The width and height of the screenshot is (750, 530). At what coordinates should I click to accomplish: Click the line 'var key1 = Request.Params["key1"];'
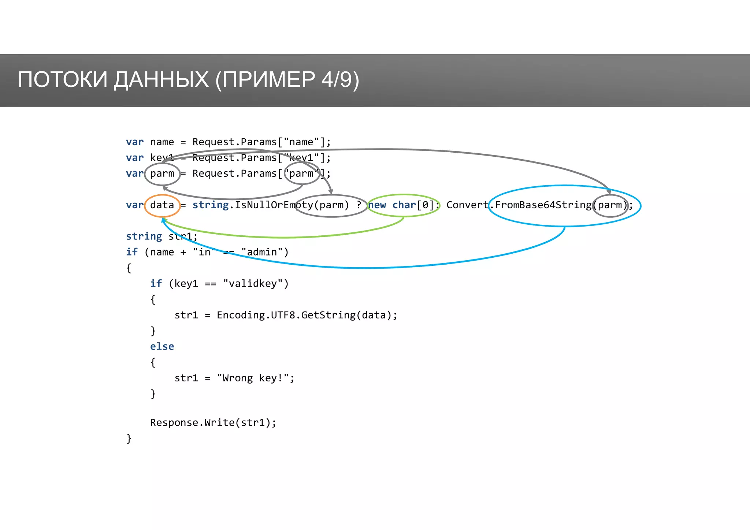[228, 158]
